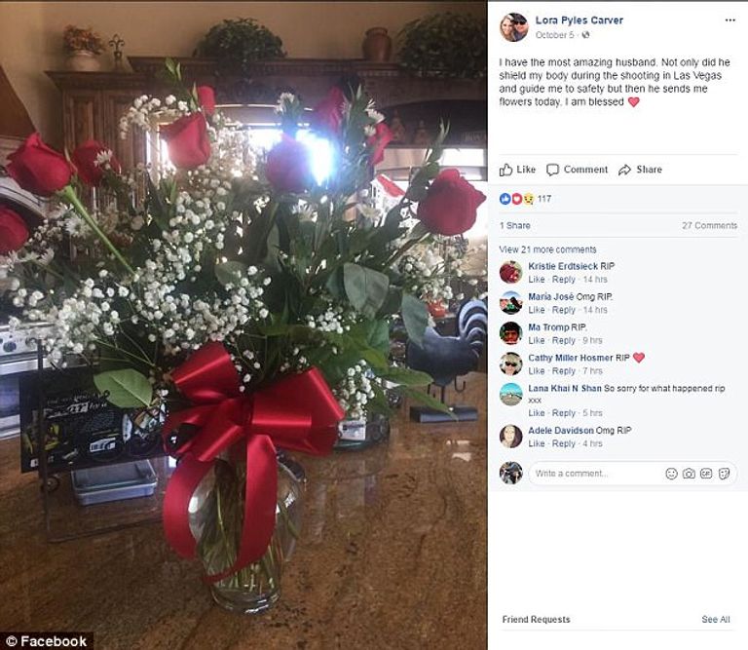The image size is (748, 650).
Task: Open the emoji picker in comment box
Action: (x=671, y=474)
